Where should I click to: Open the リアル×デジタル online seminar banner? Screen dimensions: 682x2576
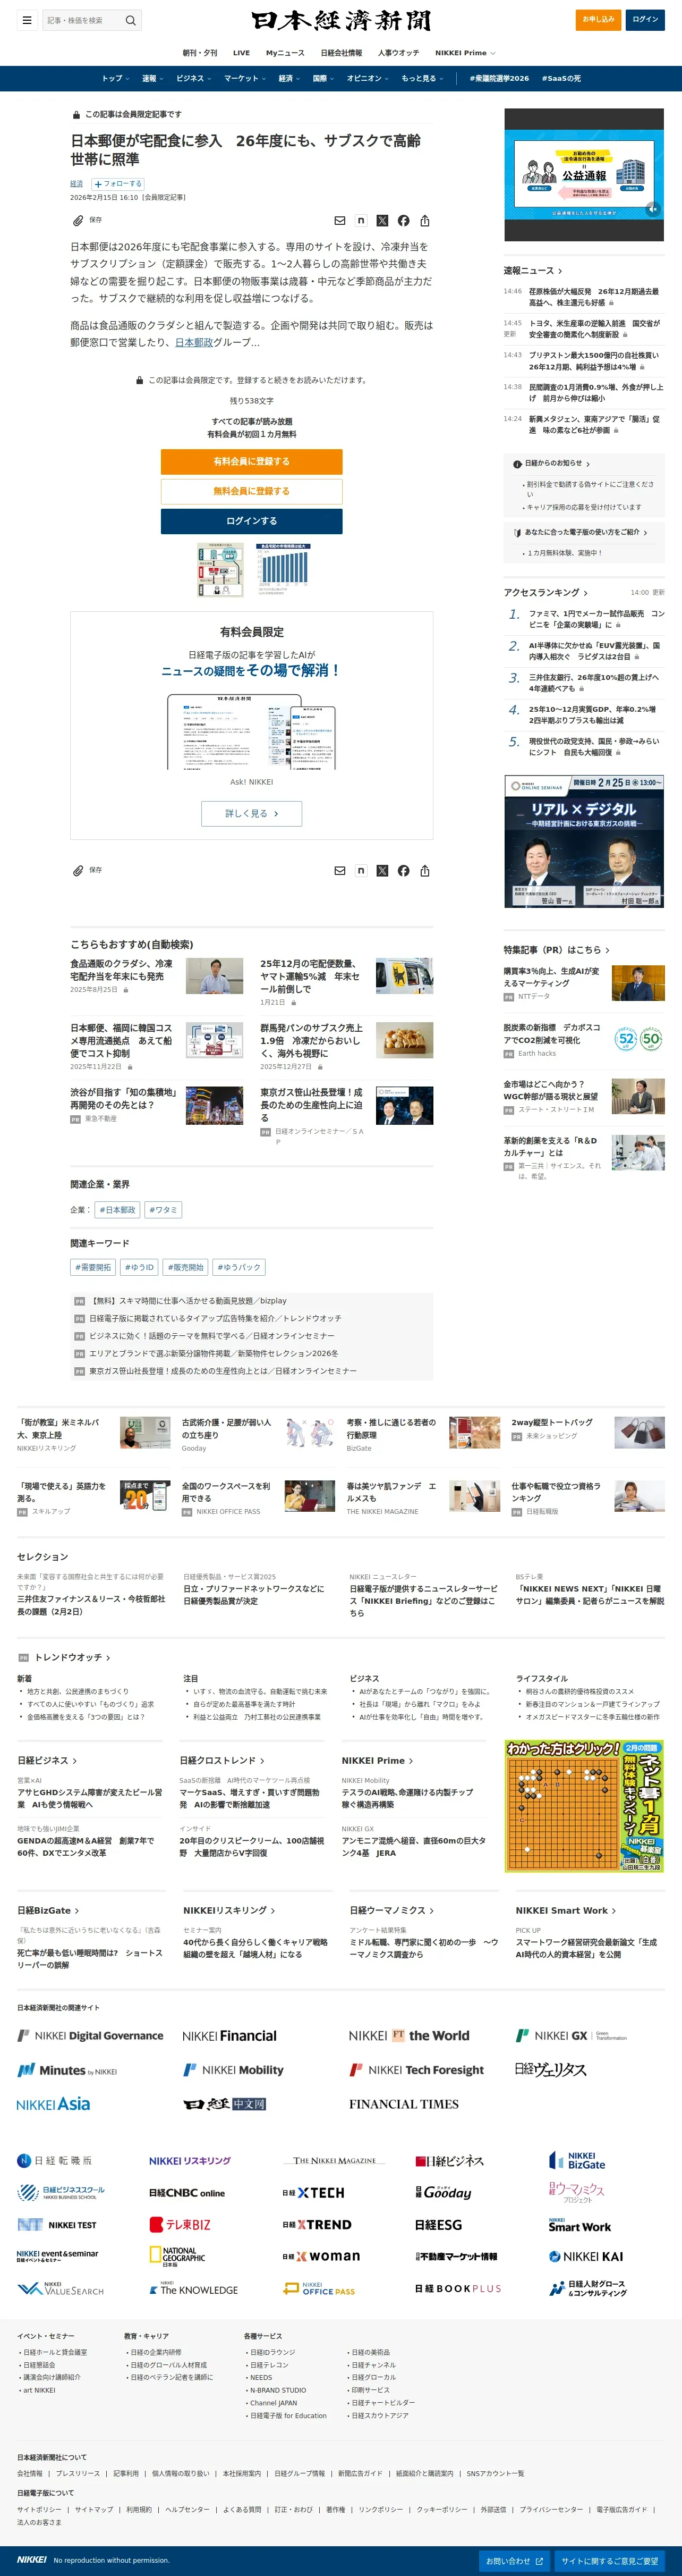[584, 841]
